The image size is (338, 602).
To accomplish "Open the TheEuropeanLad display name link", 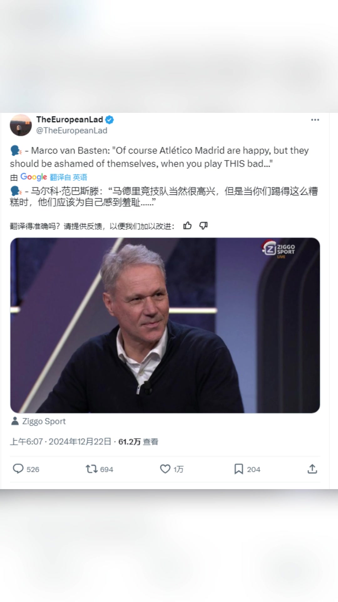I will click(69, 119).
